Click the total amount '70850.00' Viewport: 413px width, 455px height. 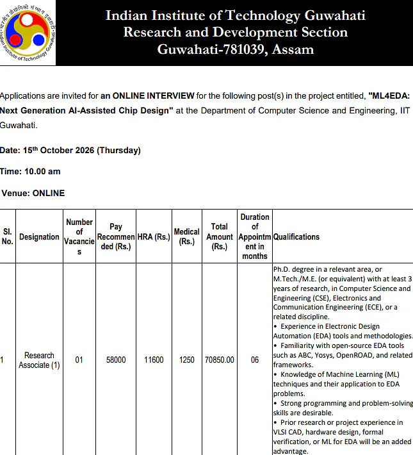coord(219,360)
